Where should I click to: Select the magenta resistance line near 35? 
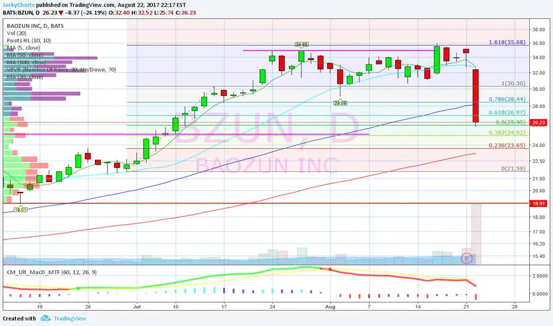339,50
